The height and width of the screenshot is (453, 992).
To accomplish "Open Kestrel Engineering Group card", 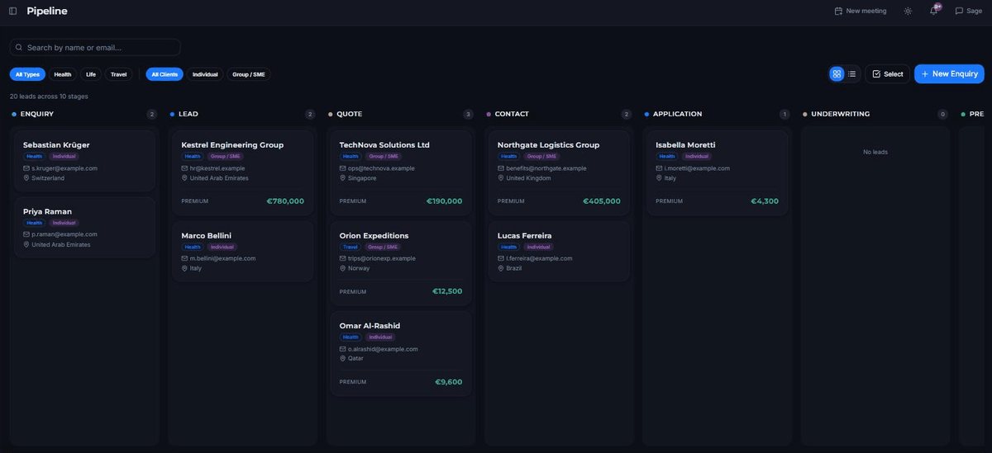I will (243, 172).
